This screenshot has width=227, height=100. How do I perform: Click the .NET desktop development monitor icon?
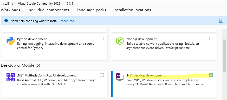(x=120, y=77)
